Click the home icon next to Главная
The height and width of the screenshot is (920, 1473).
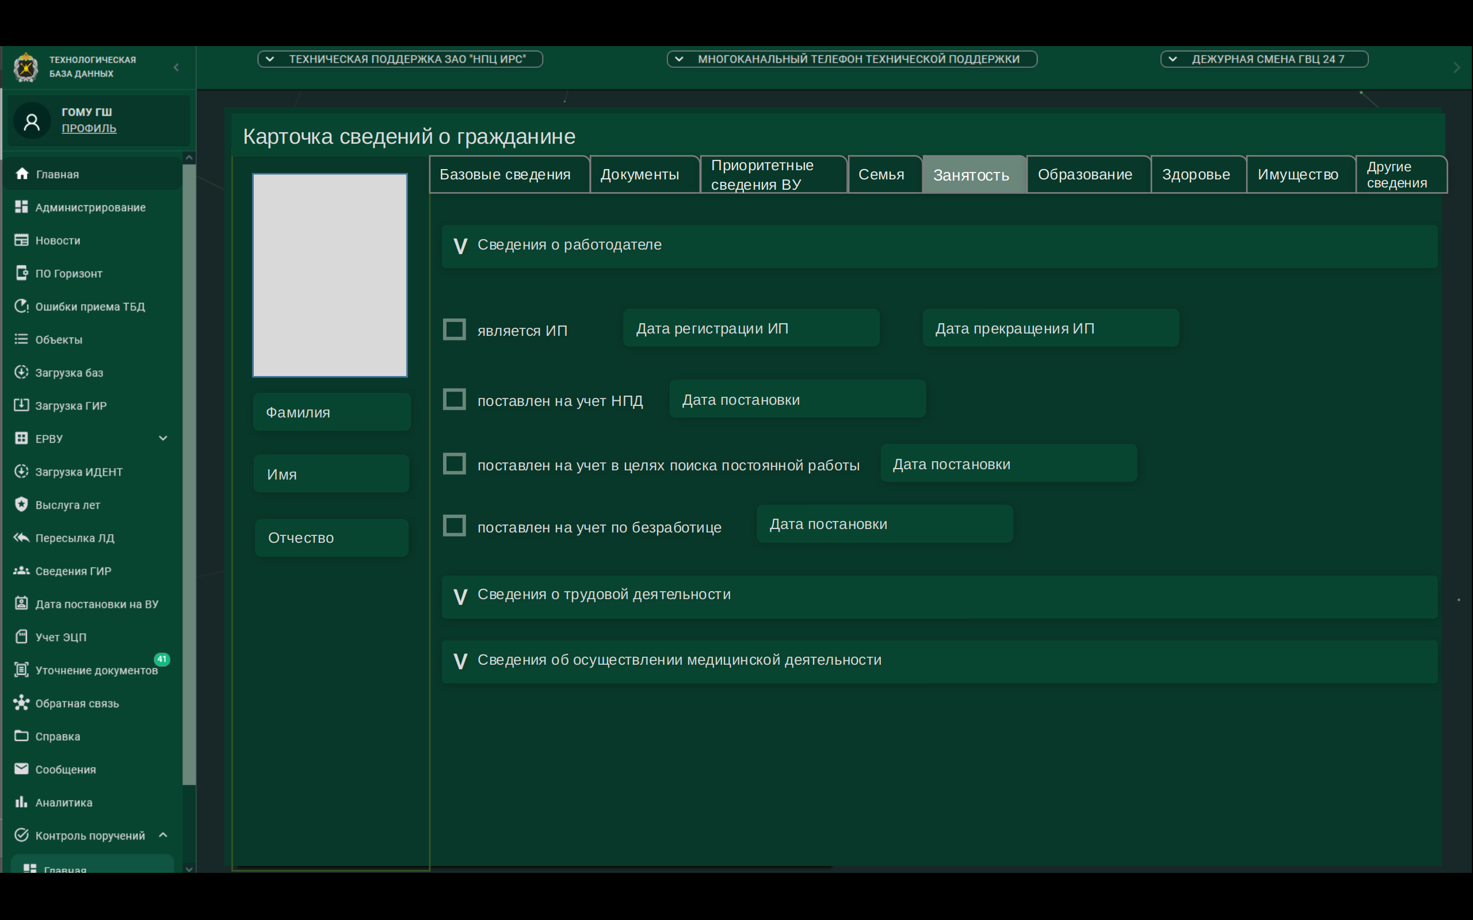(x=22, y=174)
